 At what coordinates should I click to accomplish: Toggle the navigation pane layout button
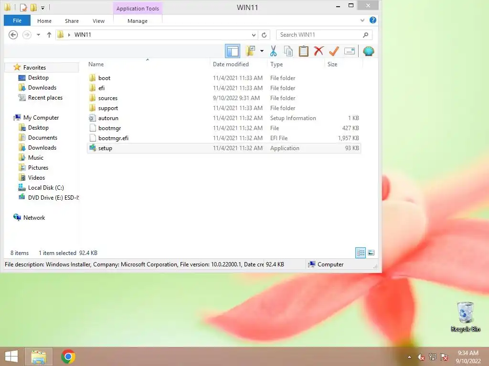233,51
